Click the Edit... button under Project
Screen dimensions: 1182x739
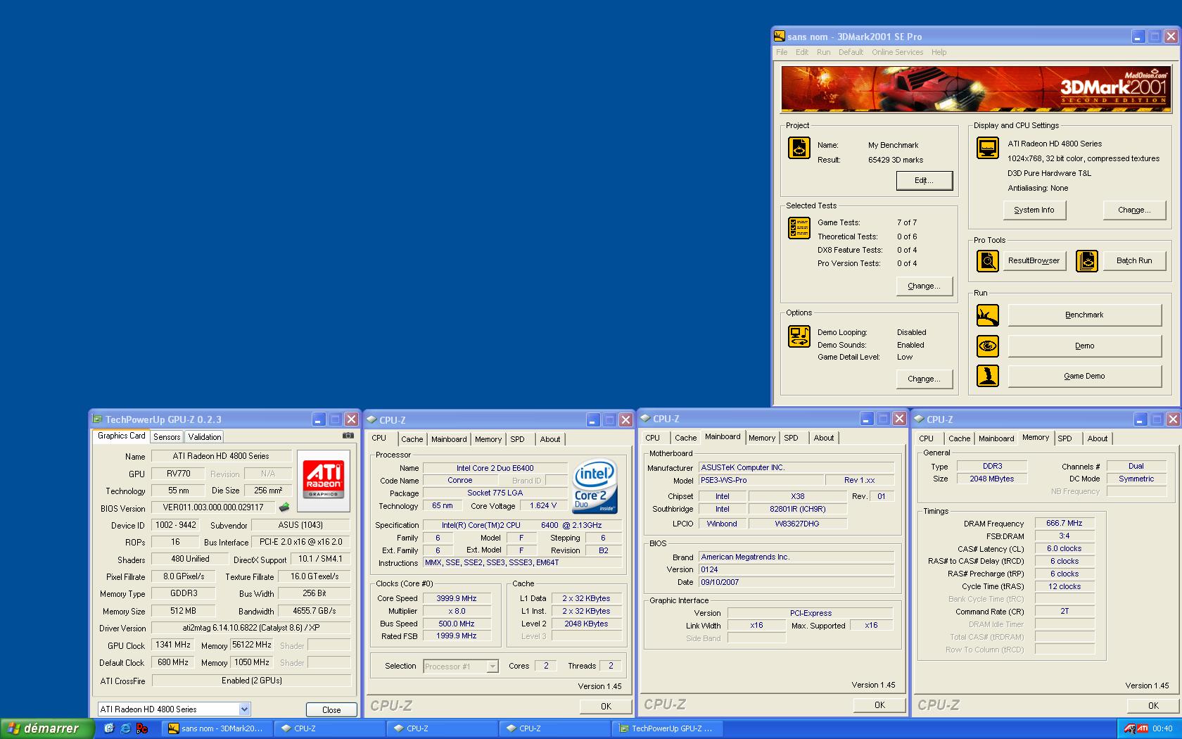click(x=924, y=181)
